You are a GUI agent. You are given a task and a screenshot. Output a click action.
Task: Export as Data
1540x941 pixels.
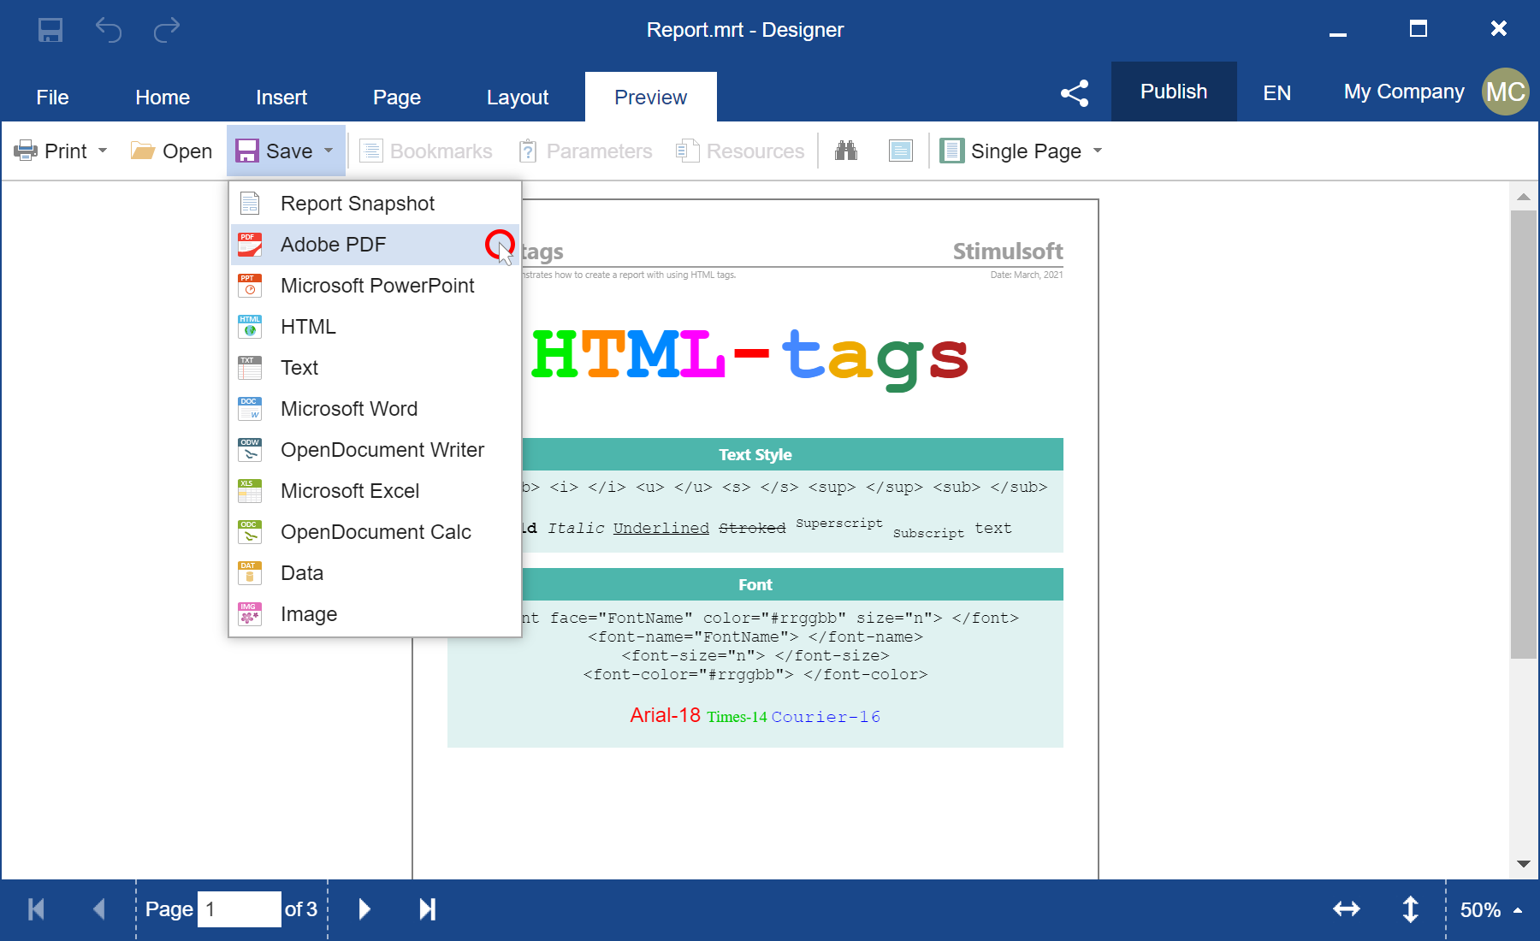[376, 573]
